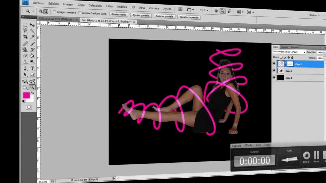Screen dimensions: 326x183
Task: Select the Horizontal Type tool
Action: 32,68
